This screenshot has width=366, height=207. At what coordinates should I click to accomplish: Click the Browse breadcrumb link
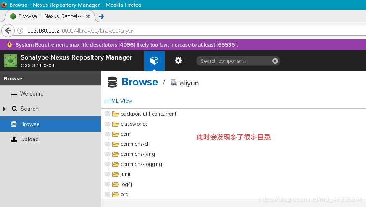pos(140,82)
